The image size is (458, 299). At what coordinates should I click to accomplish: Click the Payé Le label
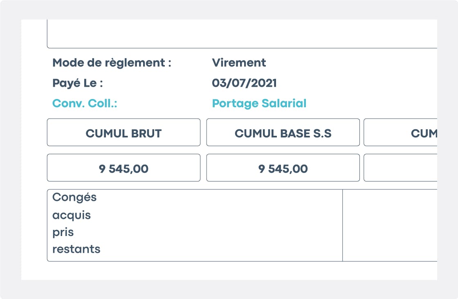[78, 83]
